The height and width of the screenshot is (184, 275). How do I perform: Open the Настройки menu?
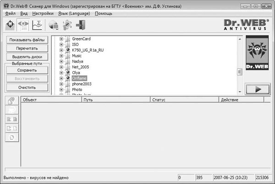click(x=43, y=14)
